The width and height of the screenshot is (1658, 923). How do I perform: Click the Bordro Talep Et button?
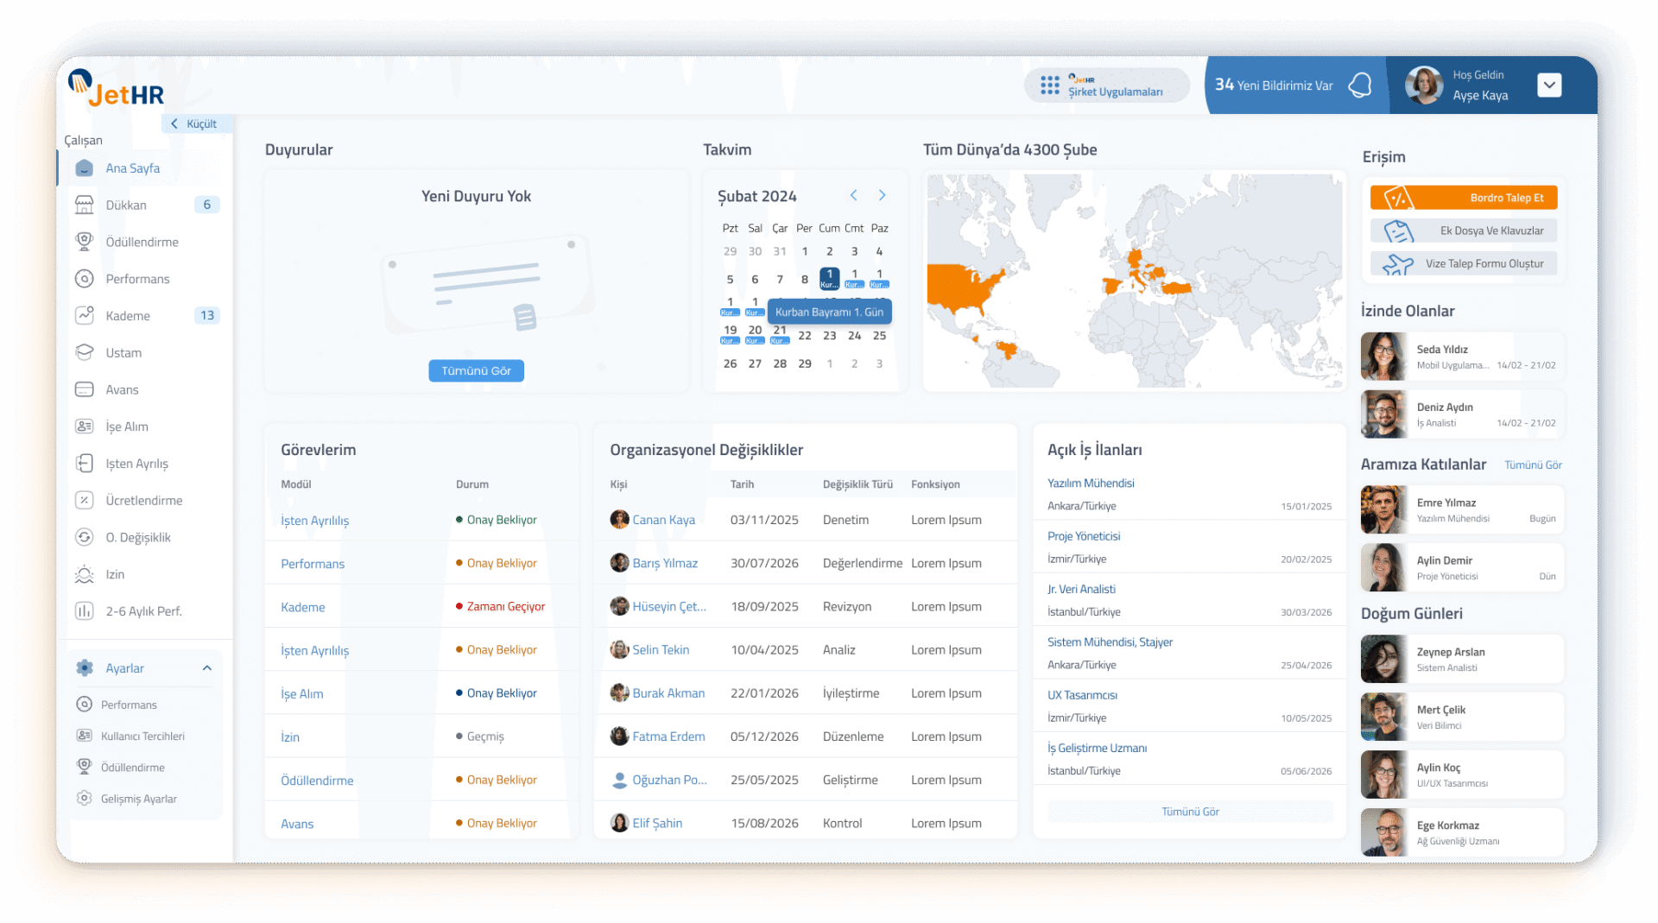pos(1464,198)
